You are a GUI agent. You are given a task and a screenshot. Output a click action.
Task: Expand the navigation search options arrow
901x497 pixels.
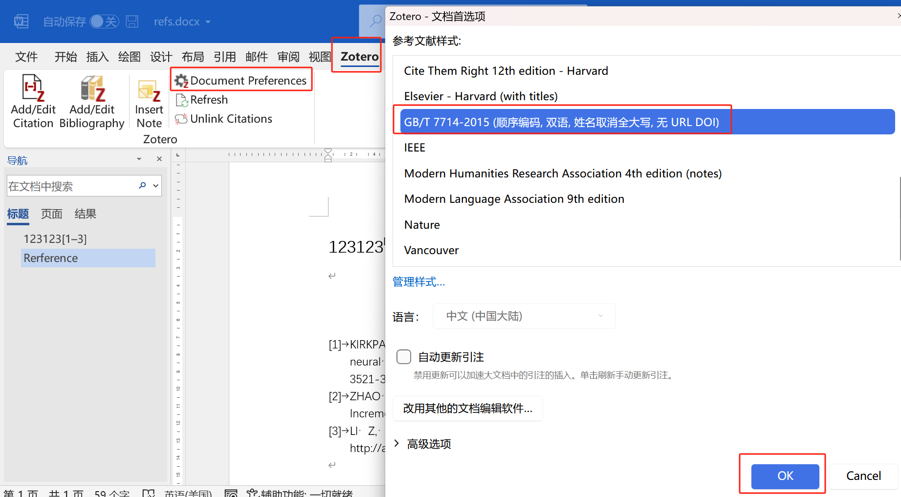[155, 186]
